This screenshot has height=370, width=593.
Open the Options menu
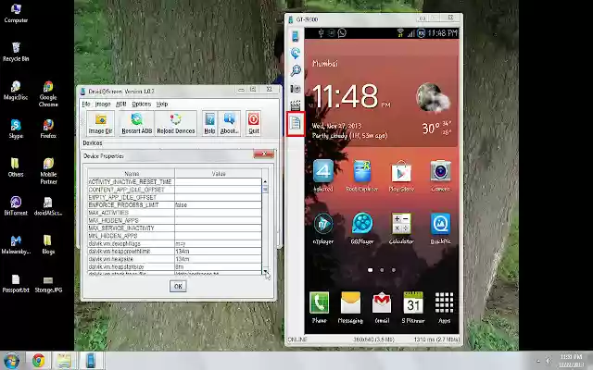pyautogui.click(x=142, y=104)
